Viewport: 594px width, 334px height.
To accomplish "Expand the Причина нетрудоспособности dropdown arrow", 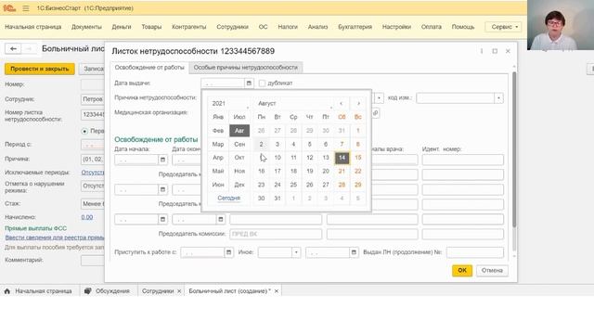I will click(x=379, y=98).
